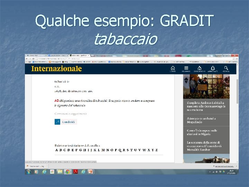Switch to the gradit online search tab
The width and height of the screenshot is (249, 187).
[x=58, y=55]
